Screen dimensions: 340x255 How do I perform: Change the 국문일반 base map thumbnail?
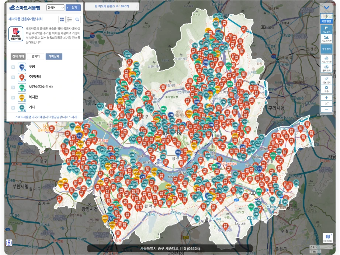point(326,18)
